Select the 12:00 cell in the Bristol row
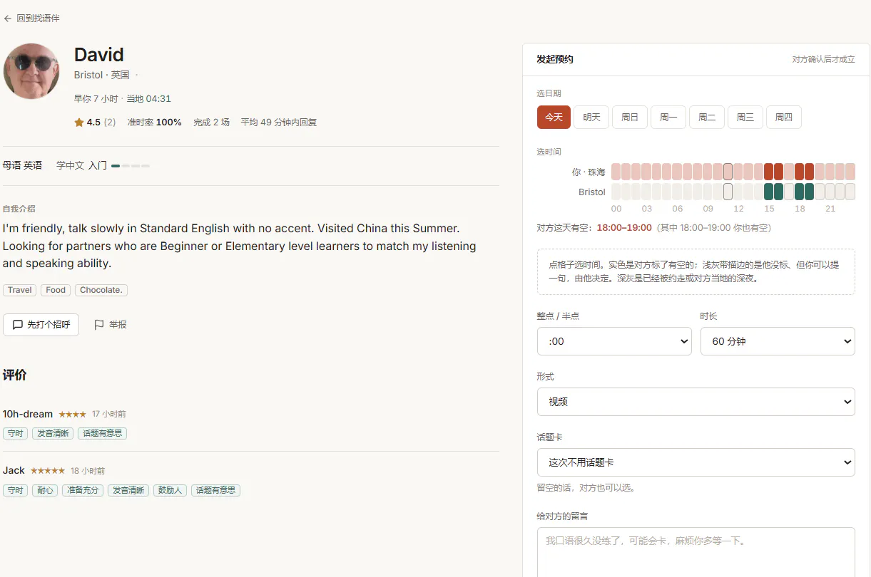Viewport: 871px width, 577px height. click(738, 192)
